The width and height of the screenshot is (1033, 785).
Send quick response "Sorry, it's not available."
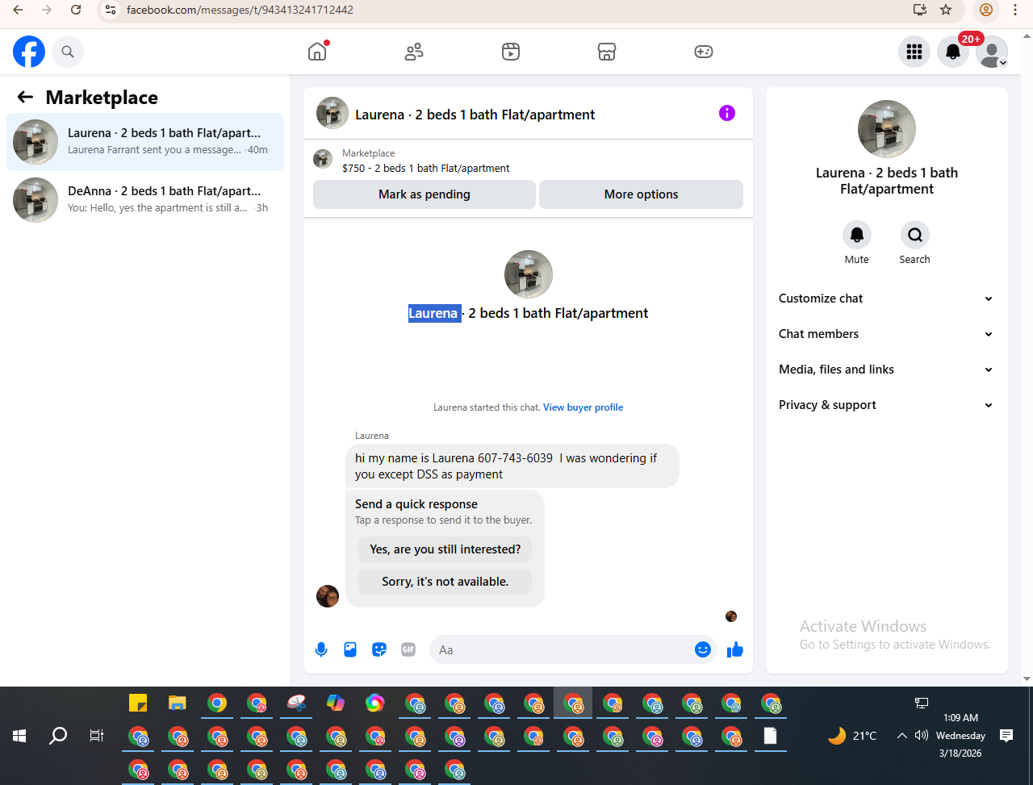tap(445, 582)
